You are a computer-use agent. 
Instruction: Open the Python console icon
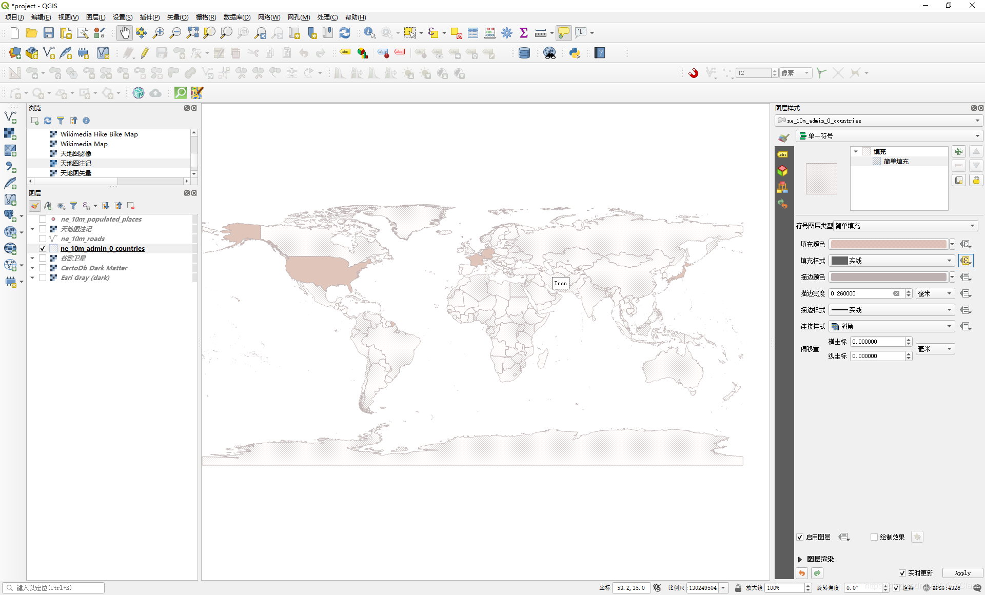(x=575, y=53)
